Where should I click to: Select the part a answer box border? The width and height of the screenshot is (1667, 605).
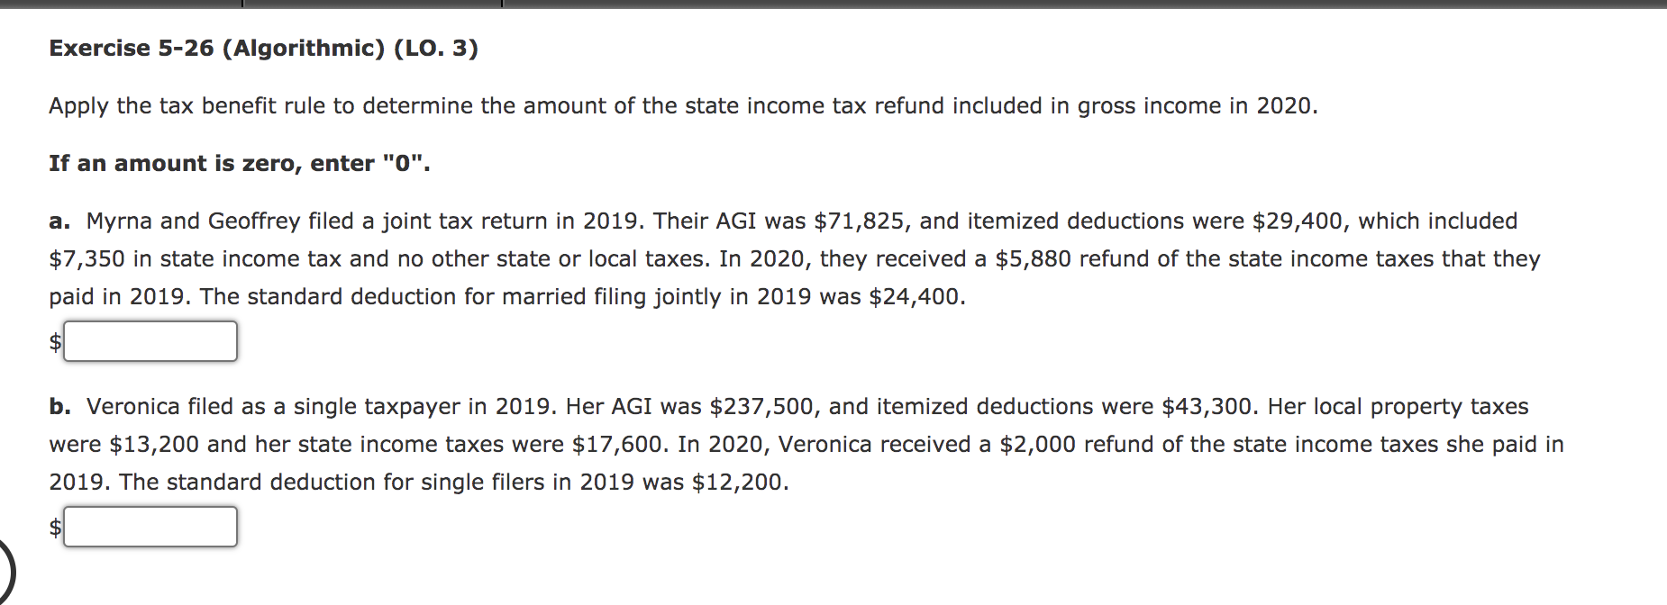(x=149, y=323)
